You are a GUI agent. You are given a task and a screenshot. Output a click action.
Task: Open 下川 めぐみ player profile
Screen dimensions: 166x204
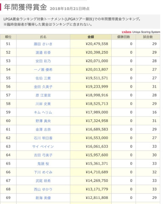pos(43,172)
